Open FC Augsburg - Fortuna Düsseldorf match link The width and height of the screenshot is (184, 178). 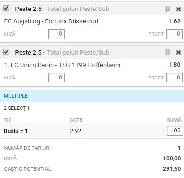(x=52, y=21)
